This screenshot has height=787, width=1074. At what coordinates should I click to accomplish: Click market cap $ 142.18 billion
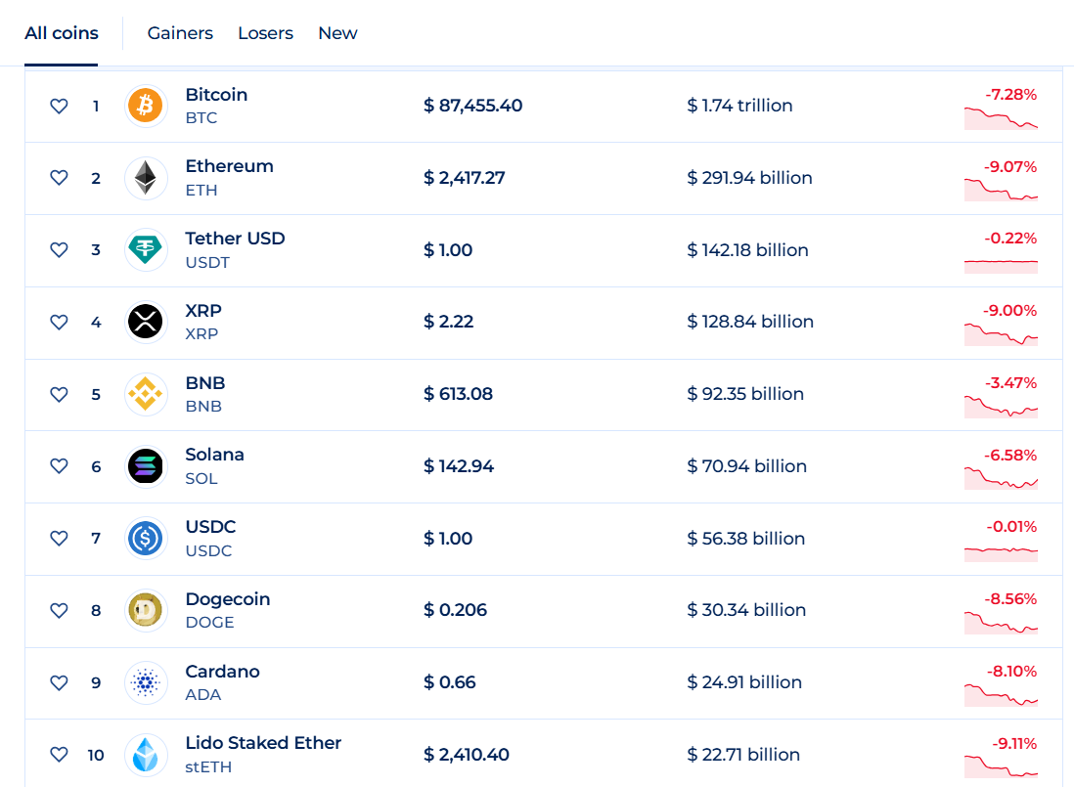tap(748, 250)
